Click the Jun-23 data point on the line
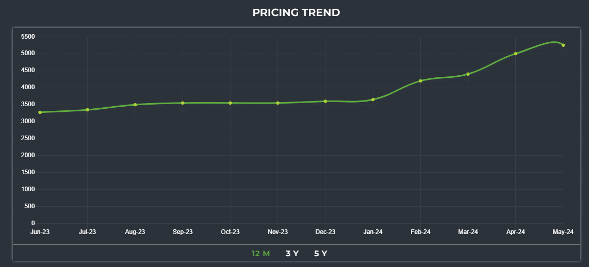589x267 pixels. pos(40,112)
